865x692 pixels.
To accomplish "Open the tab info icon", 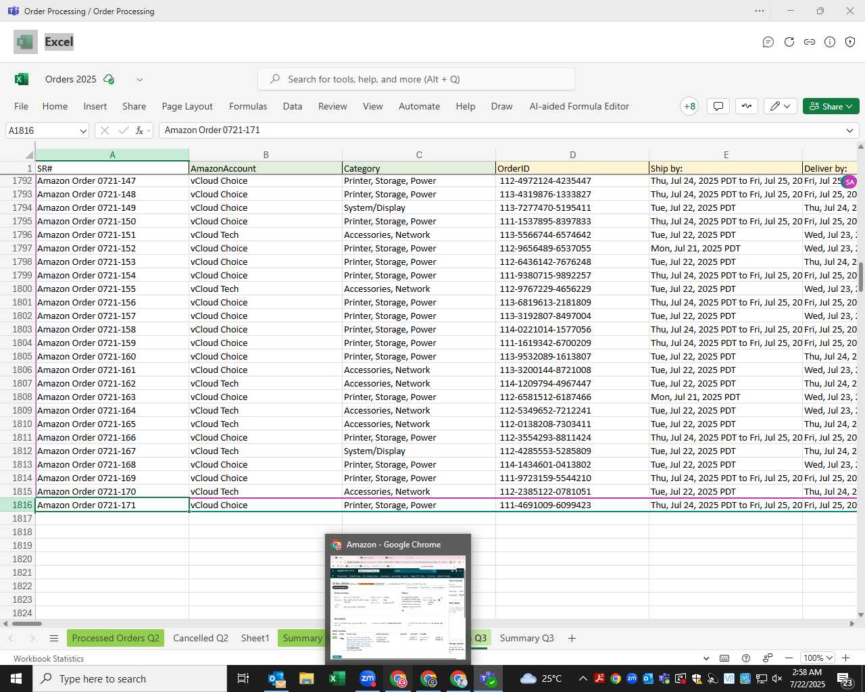I will pos(830,42).
